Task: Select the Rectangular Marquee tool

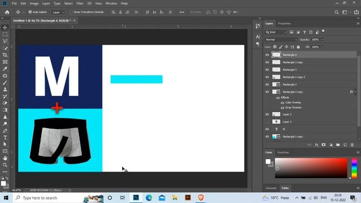Action: point(5,34)
